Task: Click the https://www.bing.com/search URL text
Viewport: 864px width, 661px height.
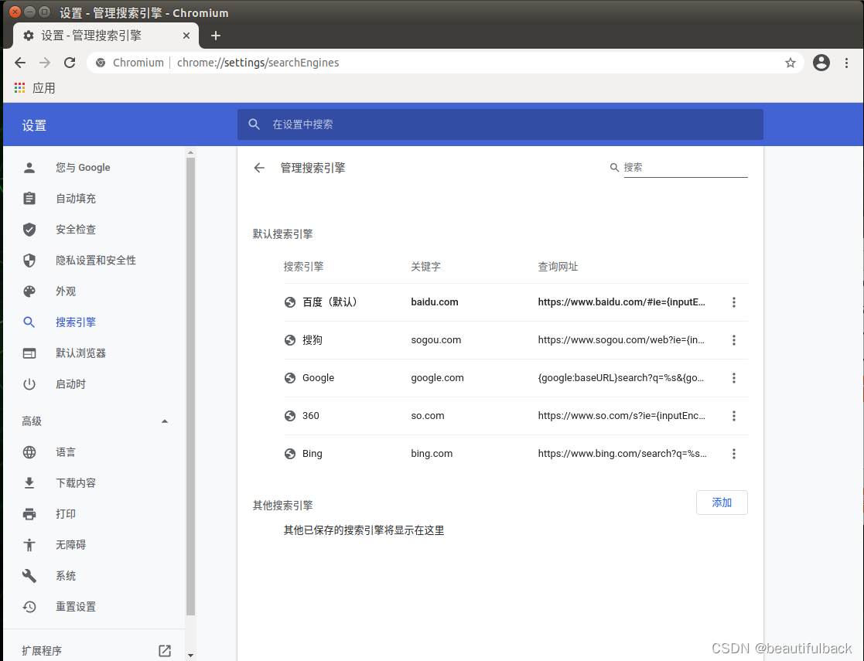Action: (x=622, y=454)
